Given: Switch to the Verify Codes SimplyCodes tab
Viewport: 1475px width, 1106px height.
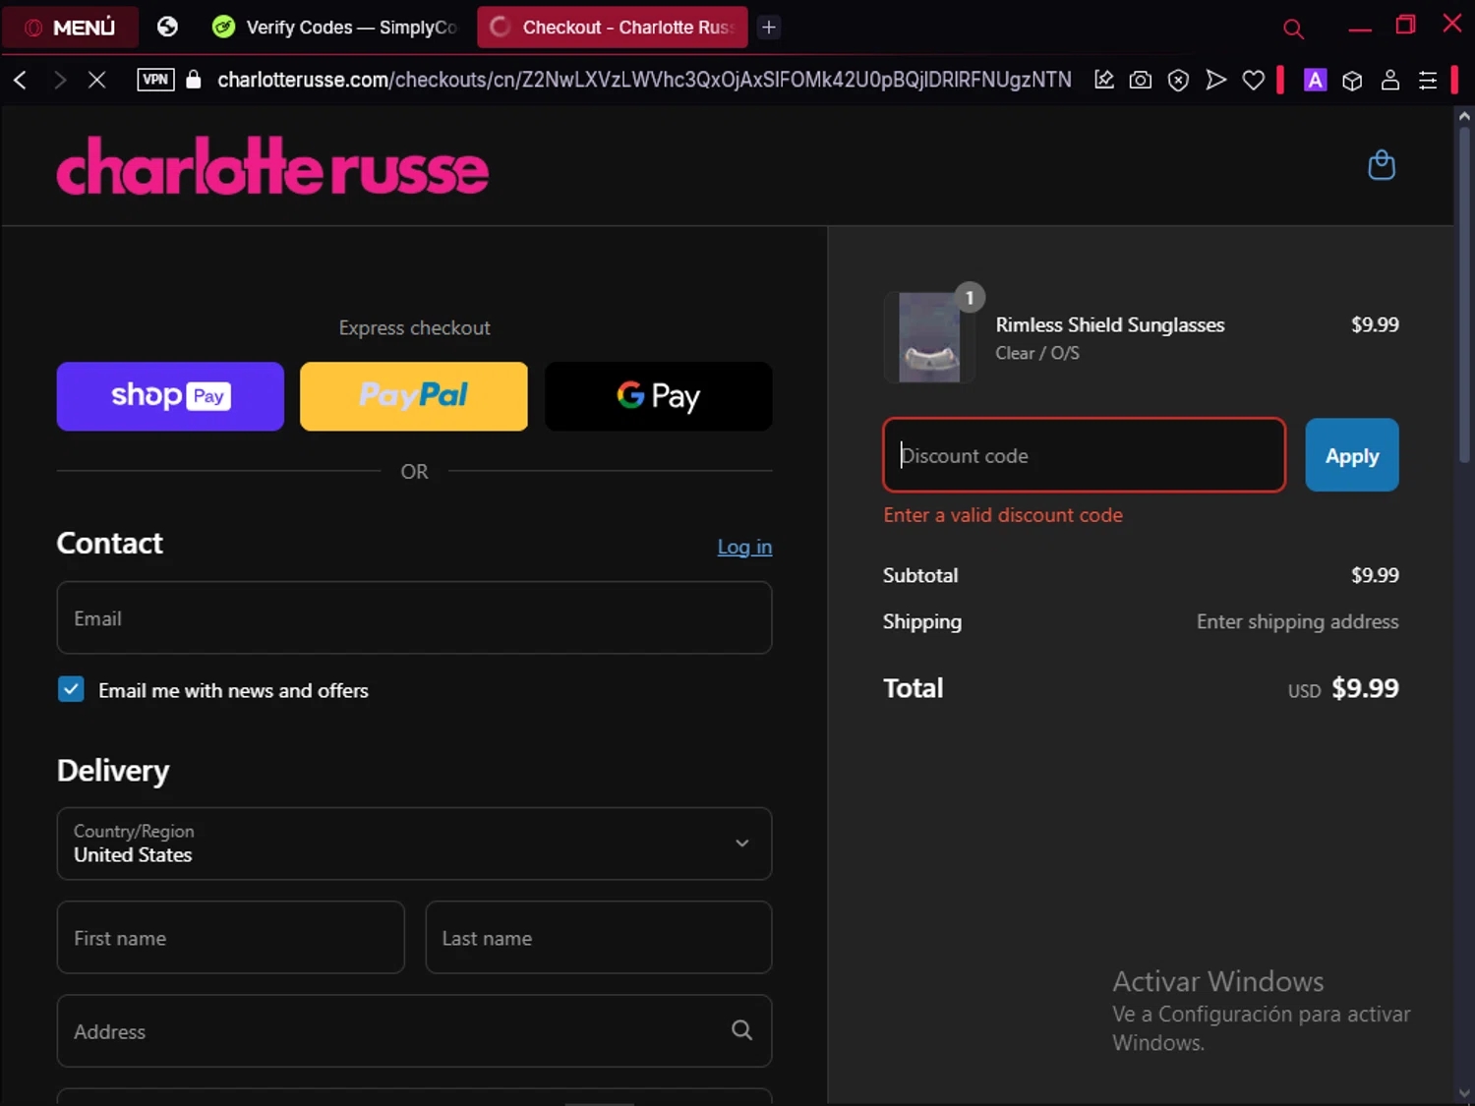Looking at the screenshot, I should click(x=335, y=27).
